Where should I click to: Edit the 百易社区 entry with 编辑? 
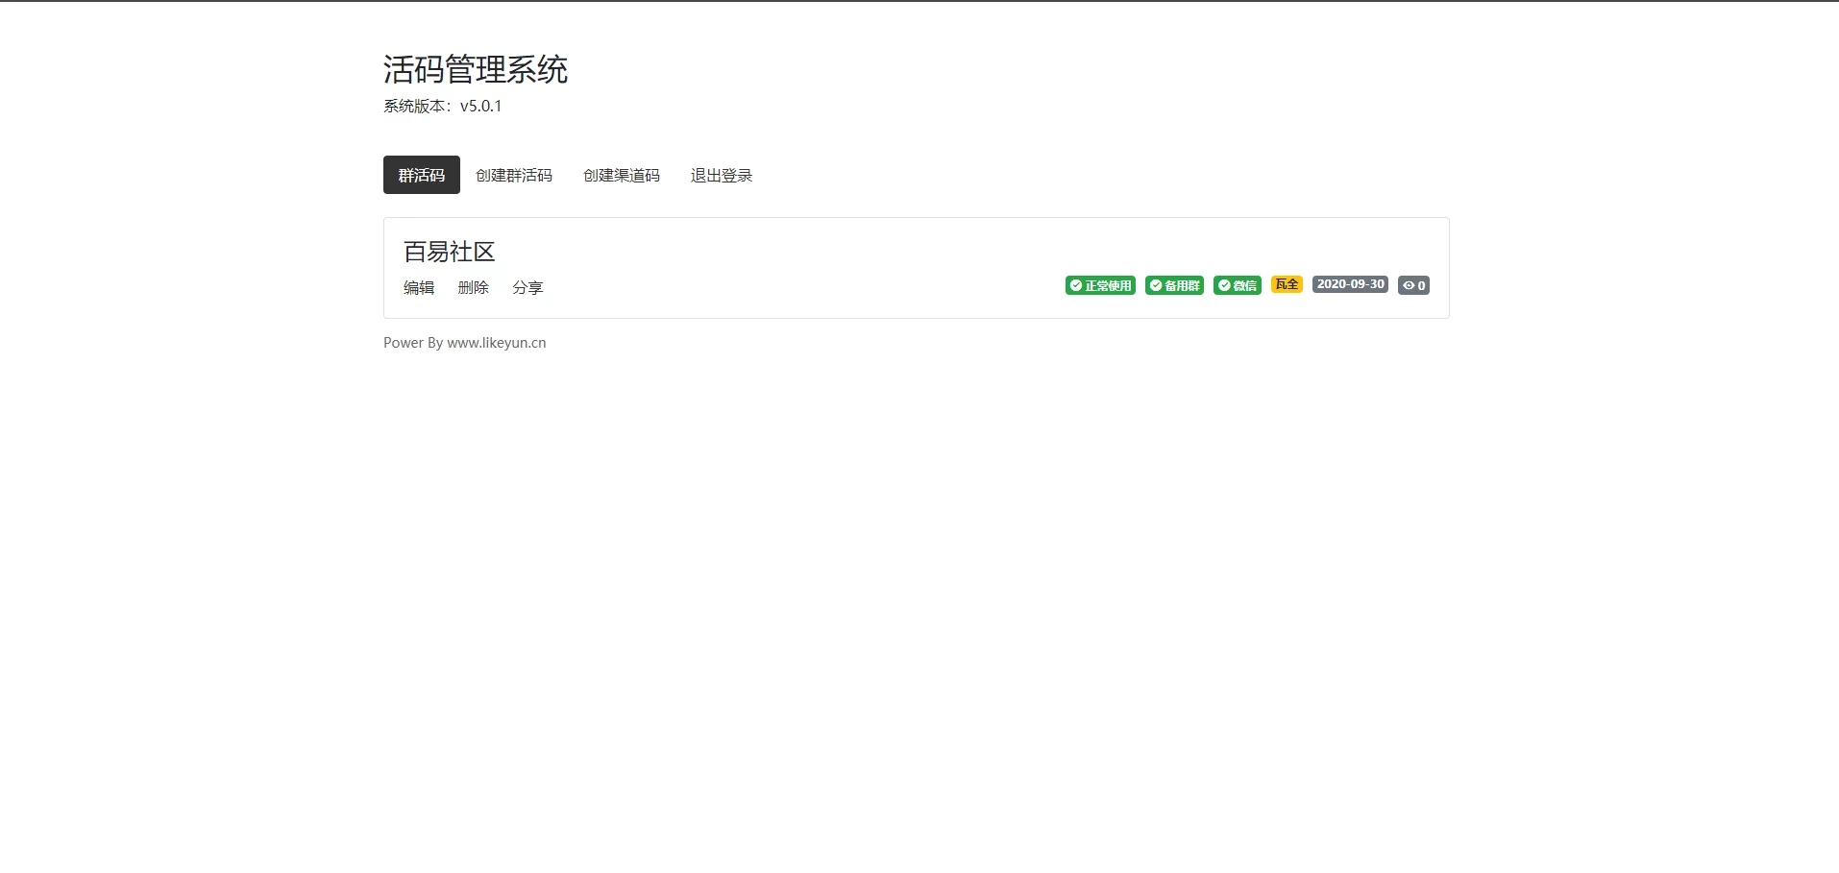tap(419, 287)
